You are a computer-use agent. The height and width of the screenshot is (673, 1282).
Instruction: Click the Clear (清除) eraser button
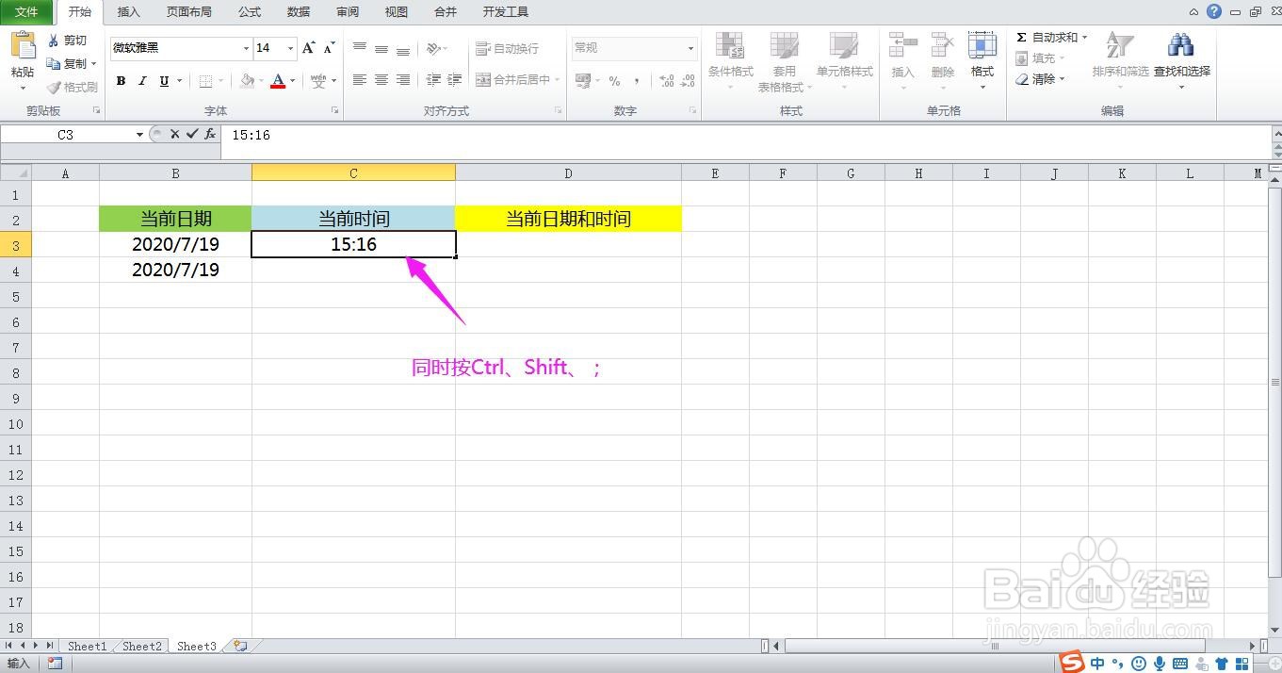pos(1037,79)
